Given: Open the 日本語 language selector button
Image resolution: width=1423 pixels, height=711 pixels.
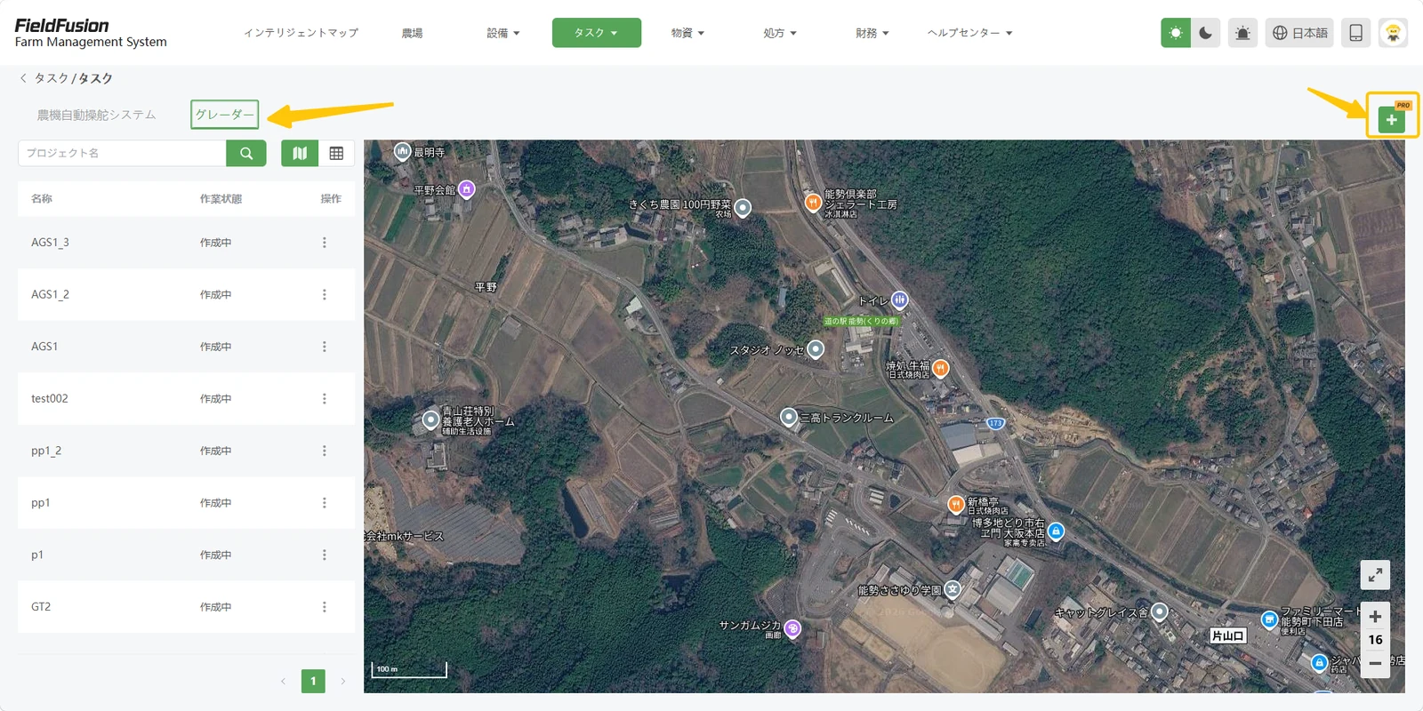Looking at the screenshot, I should pos(1299,33).
